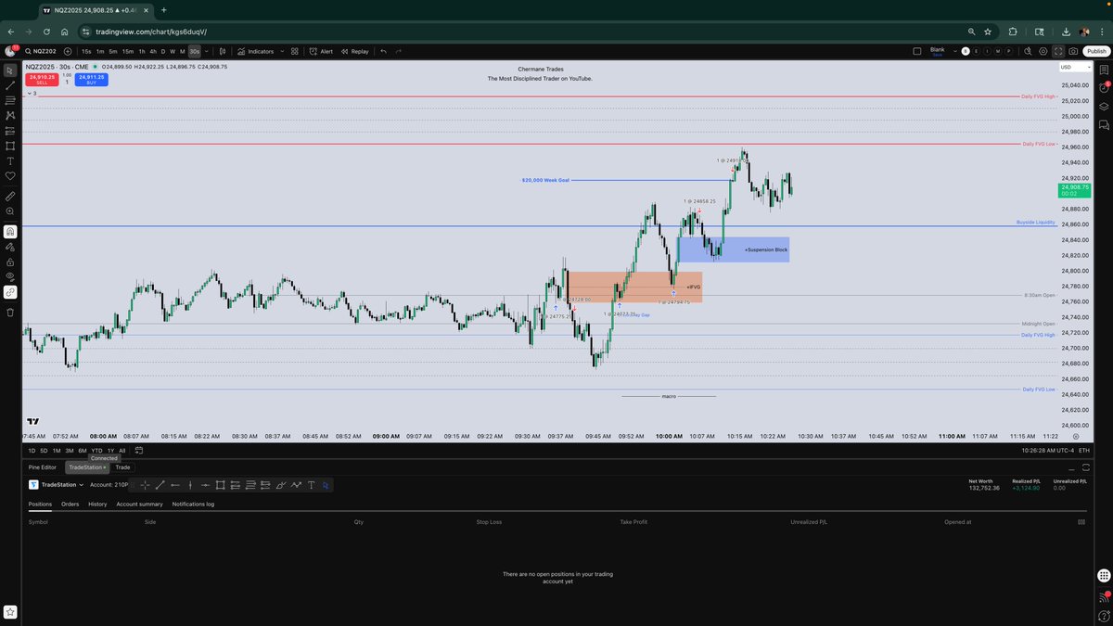Toggle the M circle button in top toolbar
This screenshot has height=626, width=1113.
(997, 51)
